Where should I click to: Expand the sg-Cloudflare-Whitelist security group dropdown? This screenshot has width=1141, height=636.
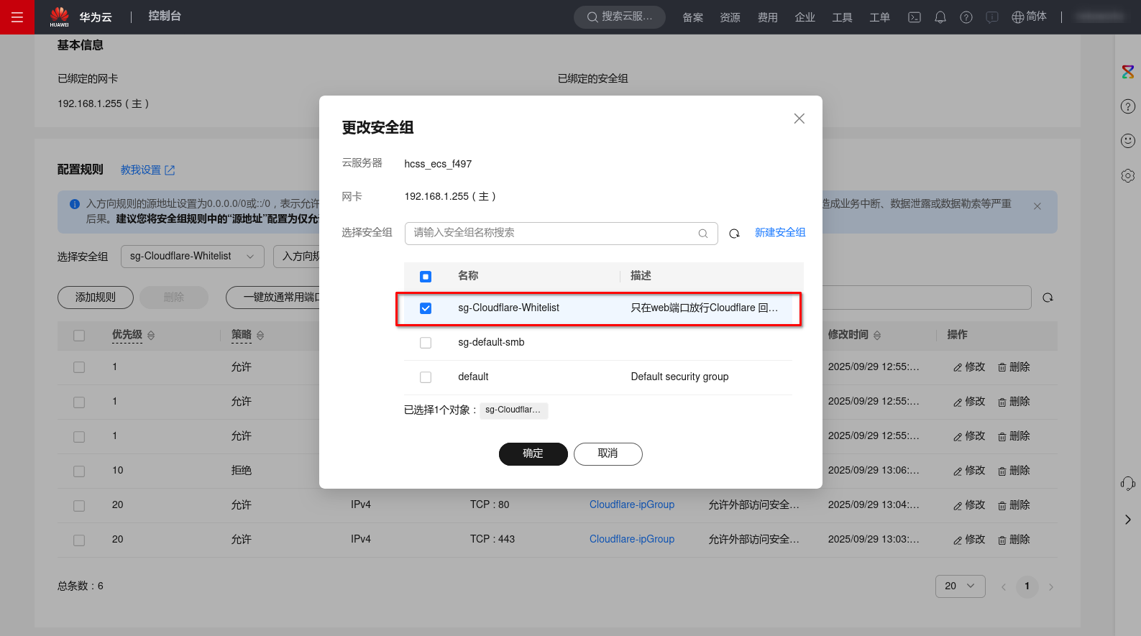click(x=192, y=257)
